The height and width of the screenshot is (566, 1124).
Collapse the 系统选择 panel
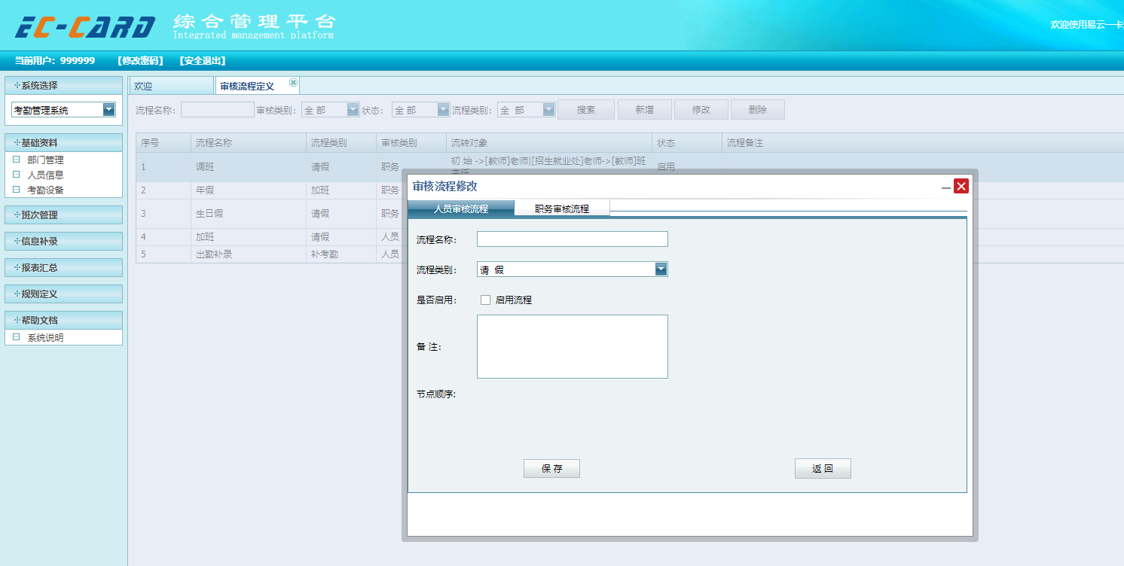coord(63,85)
